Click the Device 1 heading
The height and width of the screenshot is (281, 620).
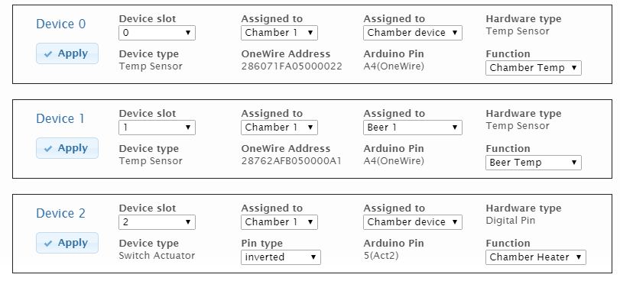[x=60, y=118]
